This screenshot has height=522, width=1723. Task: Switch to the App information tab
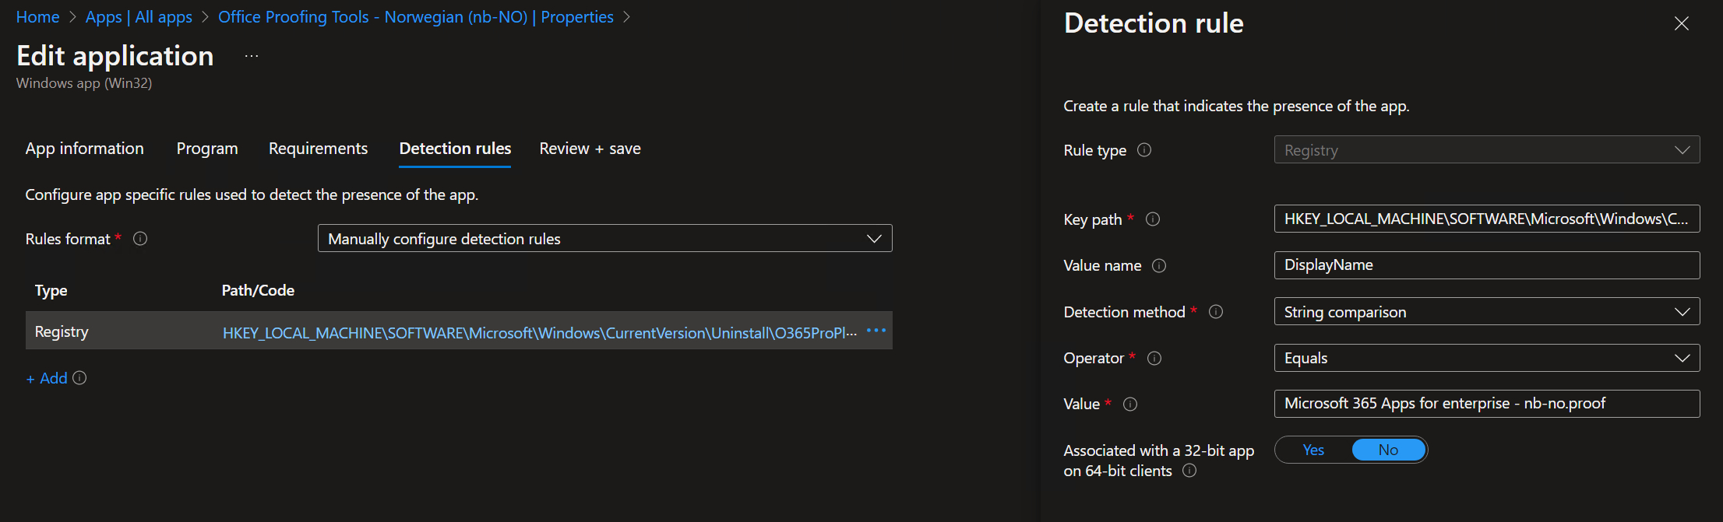point(85,149)
